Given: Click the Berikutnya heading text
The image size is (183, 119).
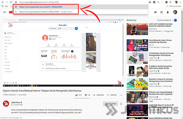Looking at the screenshot, I should tap(131, 20).
